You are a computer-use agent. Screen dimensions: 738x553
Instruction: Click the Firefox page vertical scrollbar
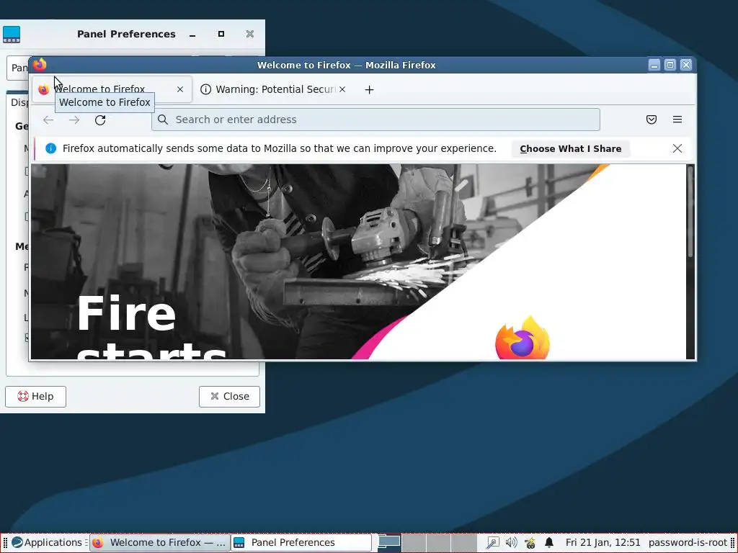coord(690,212)
